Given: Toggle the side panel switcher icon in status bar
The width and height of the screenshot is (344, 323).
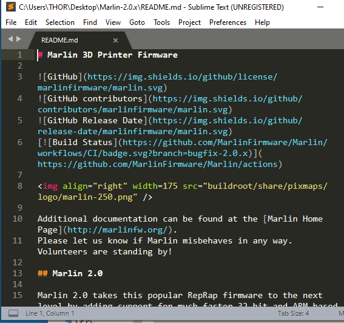Looking at the screenshot, I should point(13,313).
